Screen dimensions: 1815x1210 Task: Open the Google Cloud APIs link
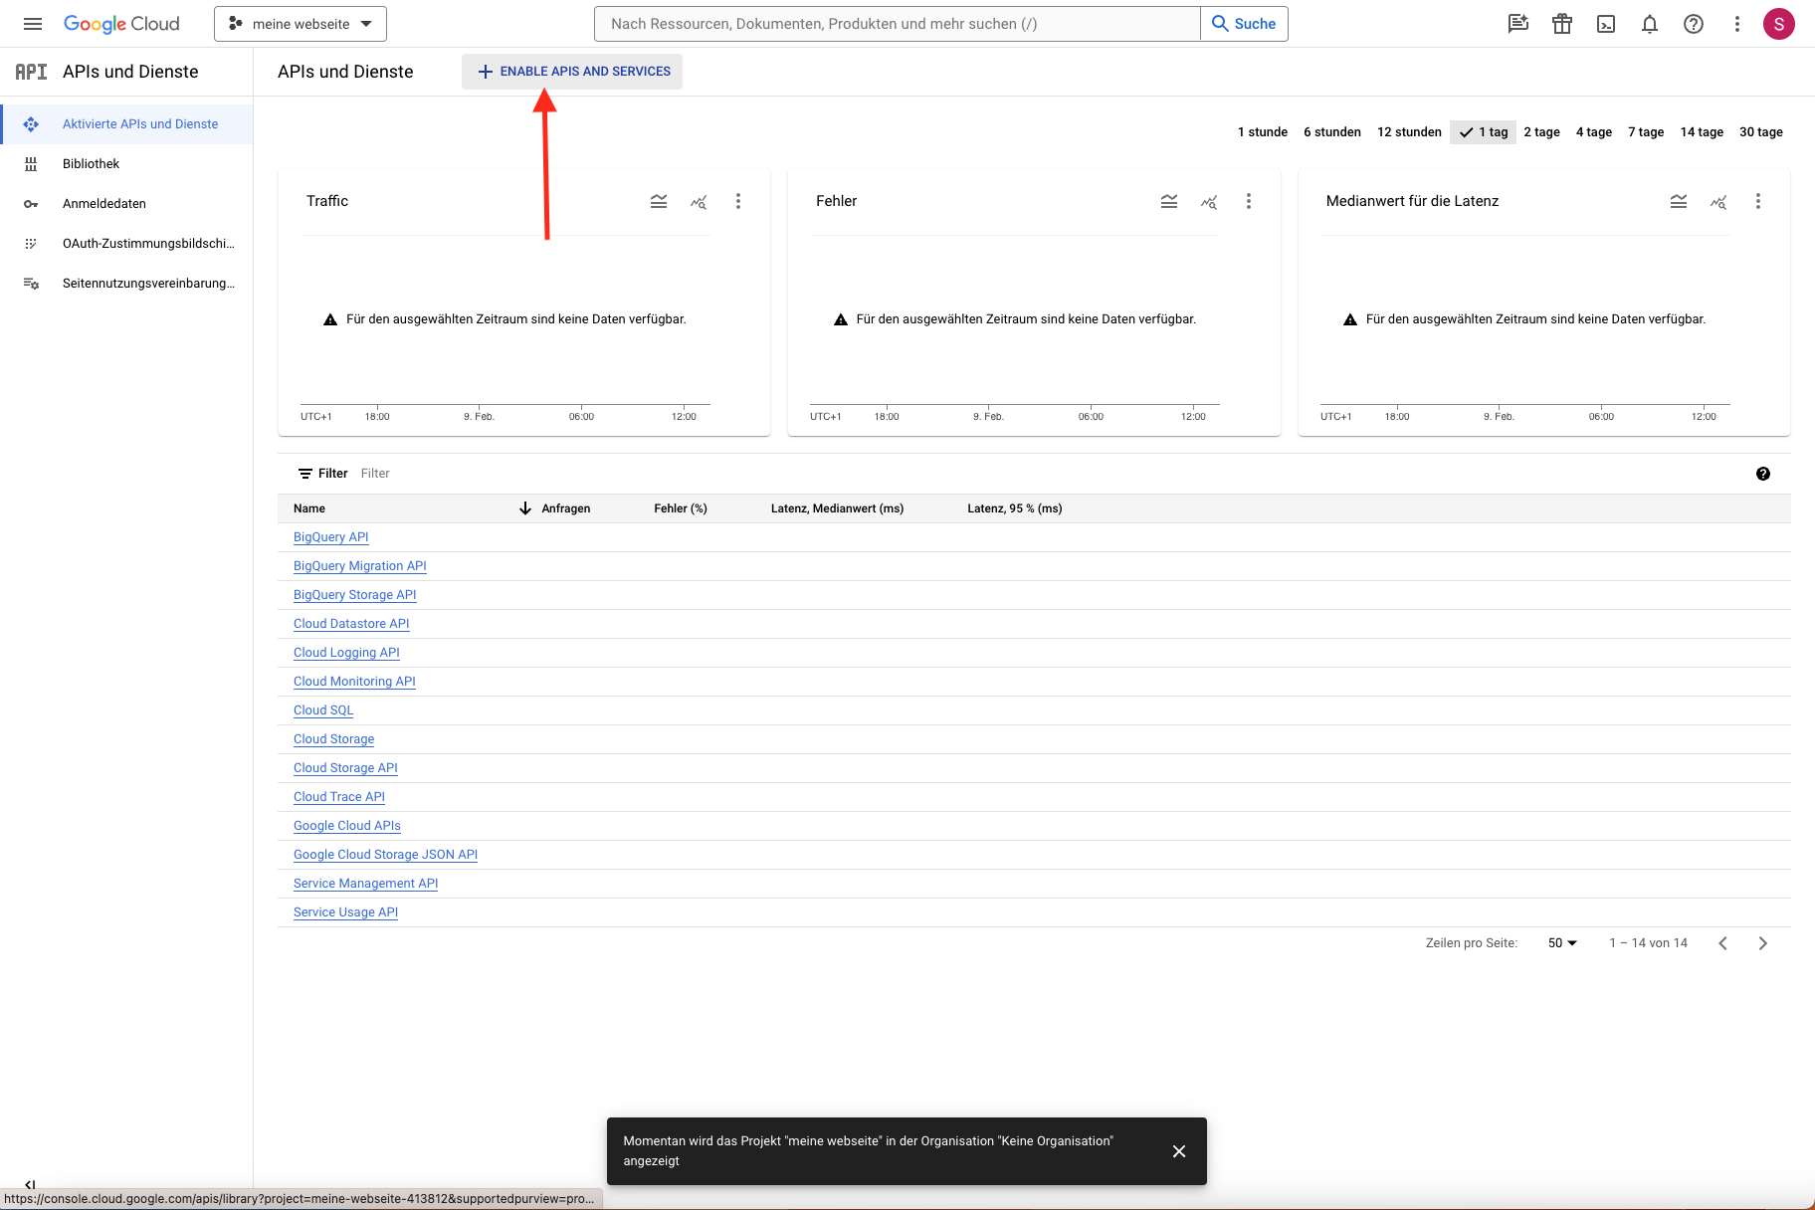347,826
